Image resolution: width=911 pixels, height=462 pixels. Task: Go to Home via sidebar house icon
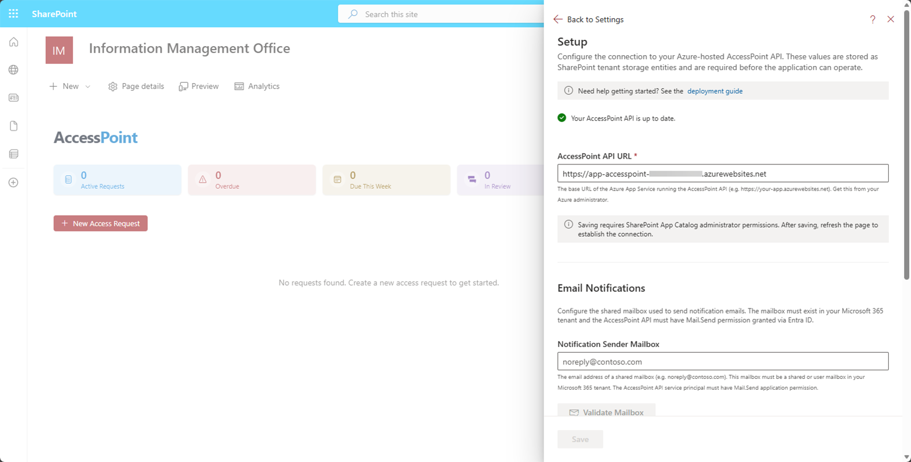pyautogui.click(x=14, y=42)
